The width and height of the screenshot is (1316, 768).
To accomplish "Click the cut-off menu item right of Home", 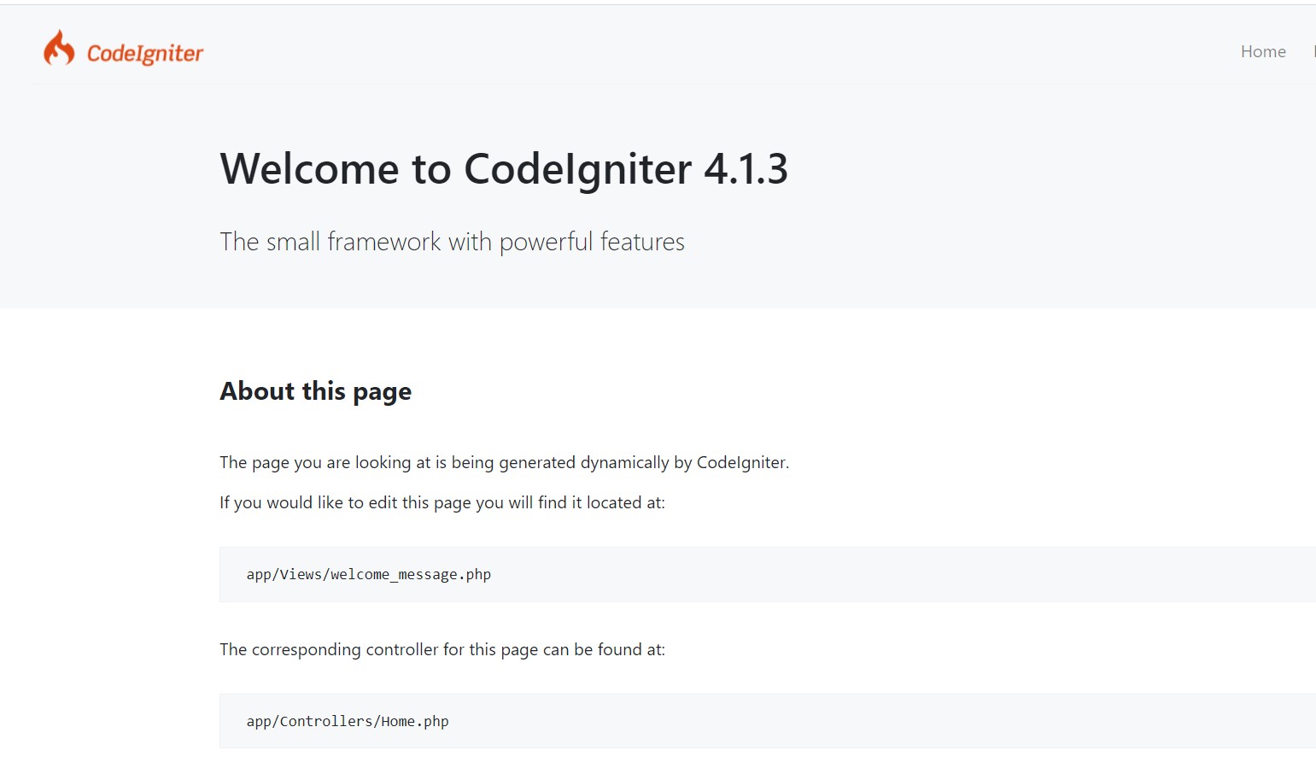I will coord(1313,51).
